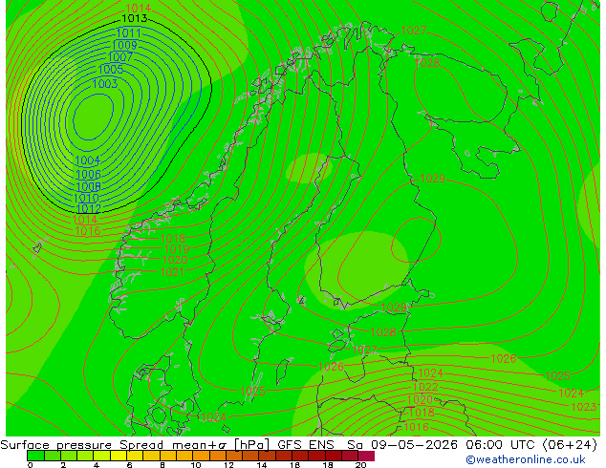Select the blue 1006 contour label
This screenshot has width=606, height=468.
click(x=89, y=174)
